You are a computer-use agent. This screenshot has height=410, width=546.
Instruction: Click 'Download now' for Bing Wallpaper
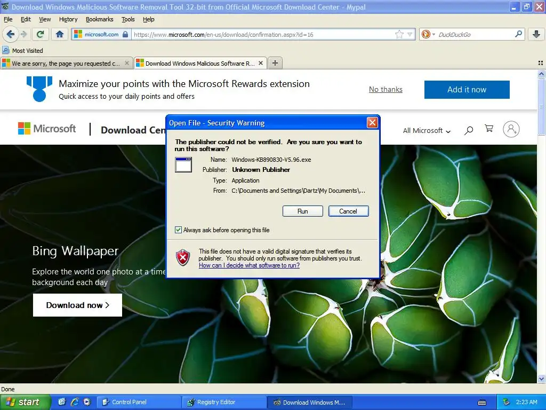pos(77,305)
